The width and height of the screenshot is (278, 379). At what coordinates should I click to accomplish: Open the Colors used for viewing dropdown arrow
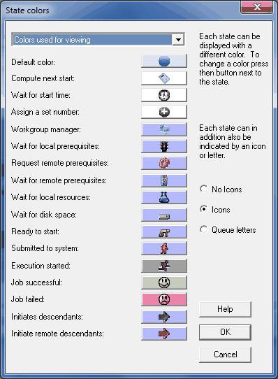(x=178, y=39)
